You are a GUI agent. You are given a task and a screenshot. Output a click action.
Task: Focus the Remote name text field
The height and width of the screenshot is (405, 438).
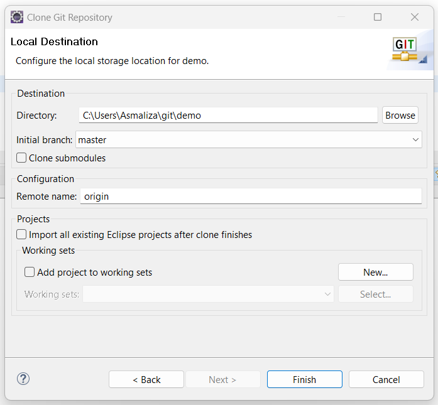[251, 197]
